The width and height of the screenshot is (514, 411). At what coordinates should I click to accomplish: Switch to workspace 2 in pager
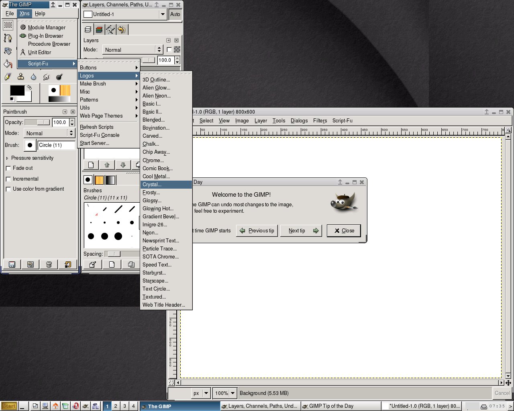116,406
